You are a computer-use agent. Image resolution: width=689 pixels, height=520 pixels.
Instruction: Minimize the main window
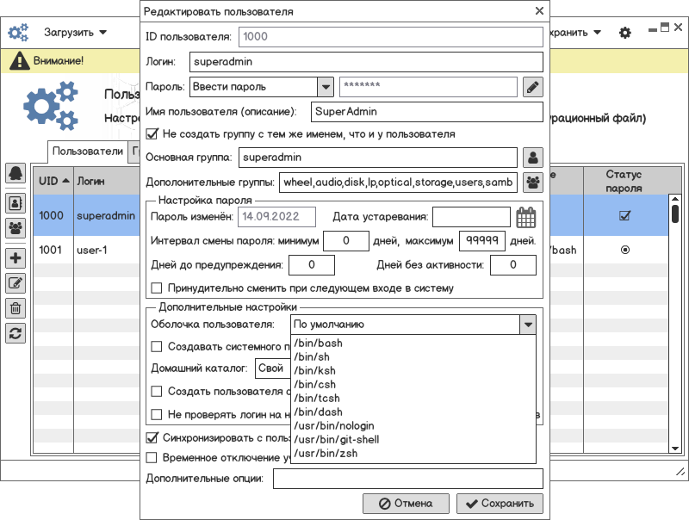[653, 29]
